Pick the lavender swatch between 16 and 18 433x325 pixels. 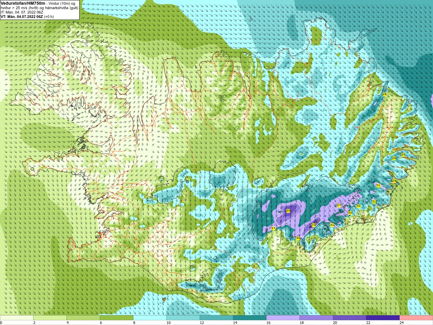pyautogui.click(x=283, y=318)
